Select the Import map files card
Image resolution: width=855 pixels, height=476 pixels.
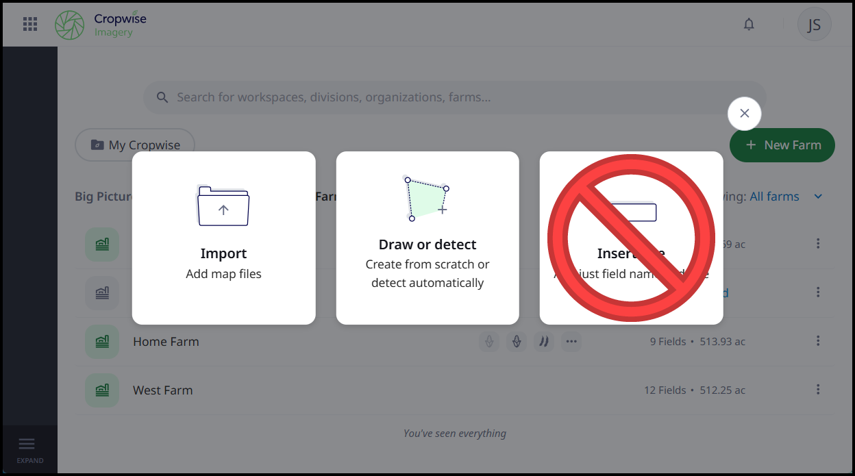(x=223, y=236)
